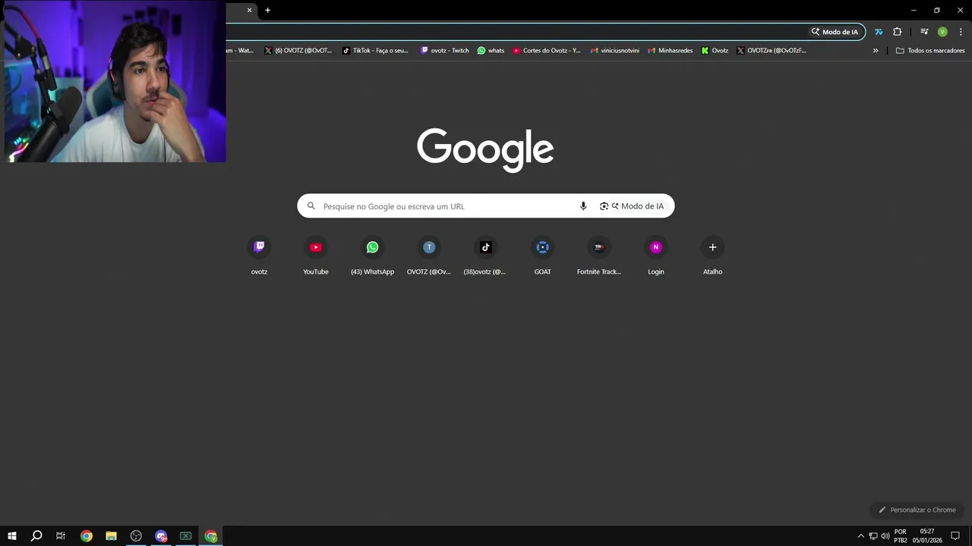Open Cortes do Ovotz YouTube bookmark
The width and height of the screenshot is (972, 546).
coord(547,51)
